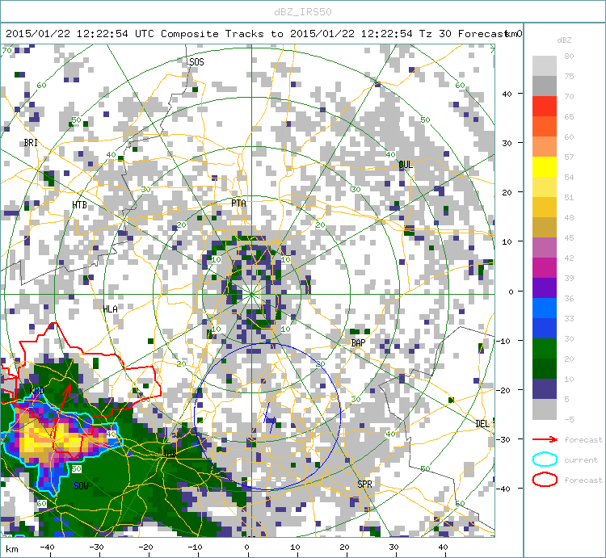Click the JHB station label

click(169, 453)
